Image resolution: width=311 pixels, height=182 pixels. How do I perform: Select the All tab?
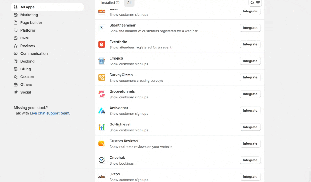[129, 3]
